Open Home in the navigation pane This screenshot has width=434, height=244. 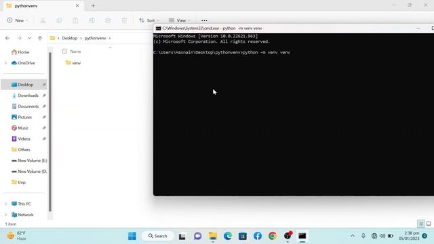20,52
